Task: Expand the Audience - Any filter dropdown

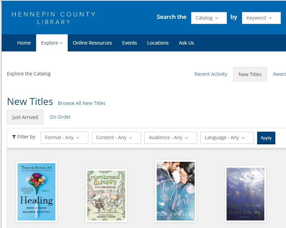Action: (170, 137)
